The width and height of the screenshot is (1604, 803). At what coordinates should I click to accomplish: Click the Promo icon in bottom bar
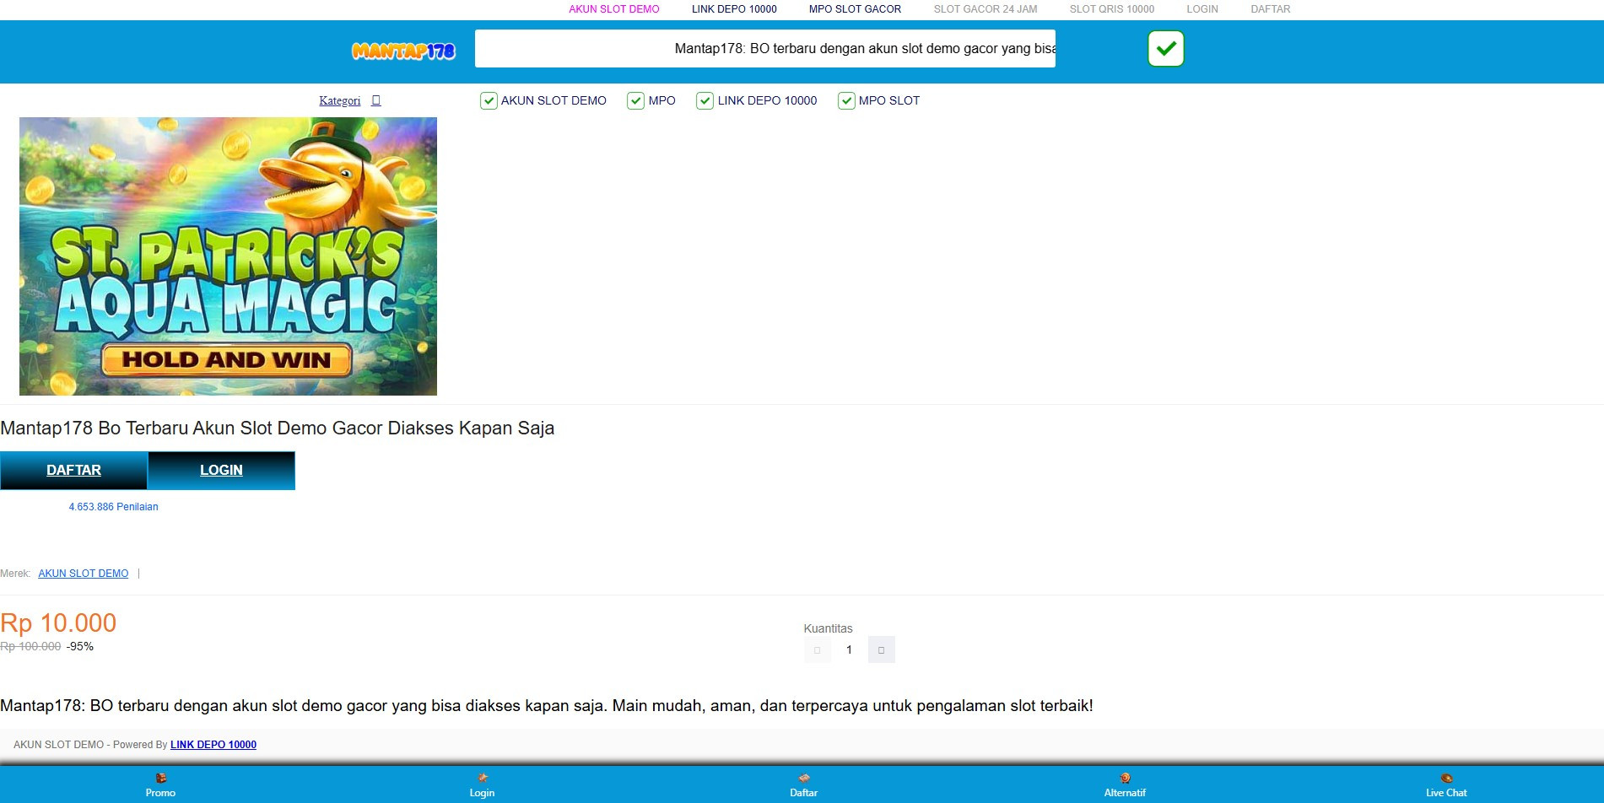tap(160, 778)
